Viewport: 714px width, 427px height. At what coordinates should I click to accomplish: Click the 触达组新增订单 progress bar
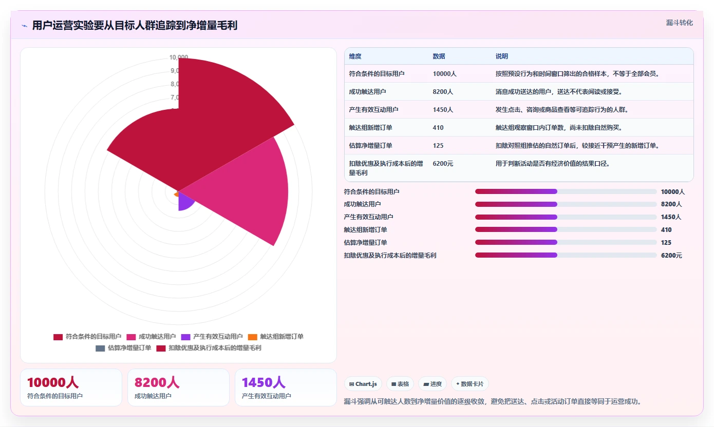coord(566,230)
